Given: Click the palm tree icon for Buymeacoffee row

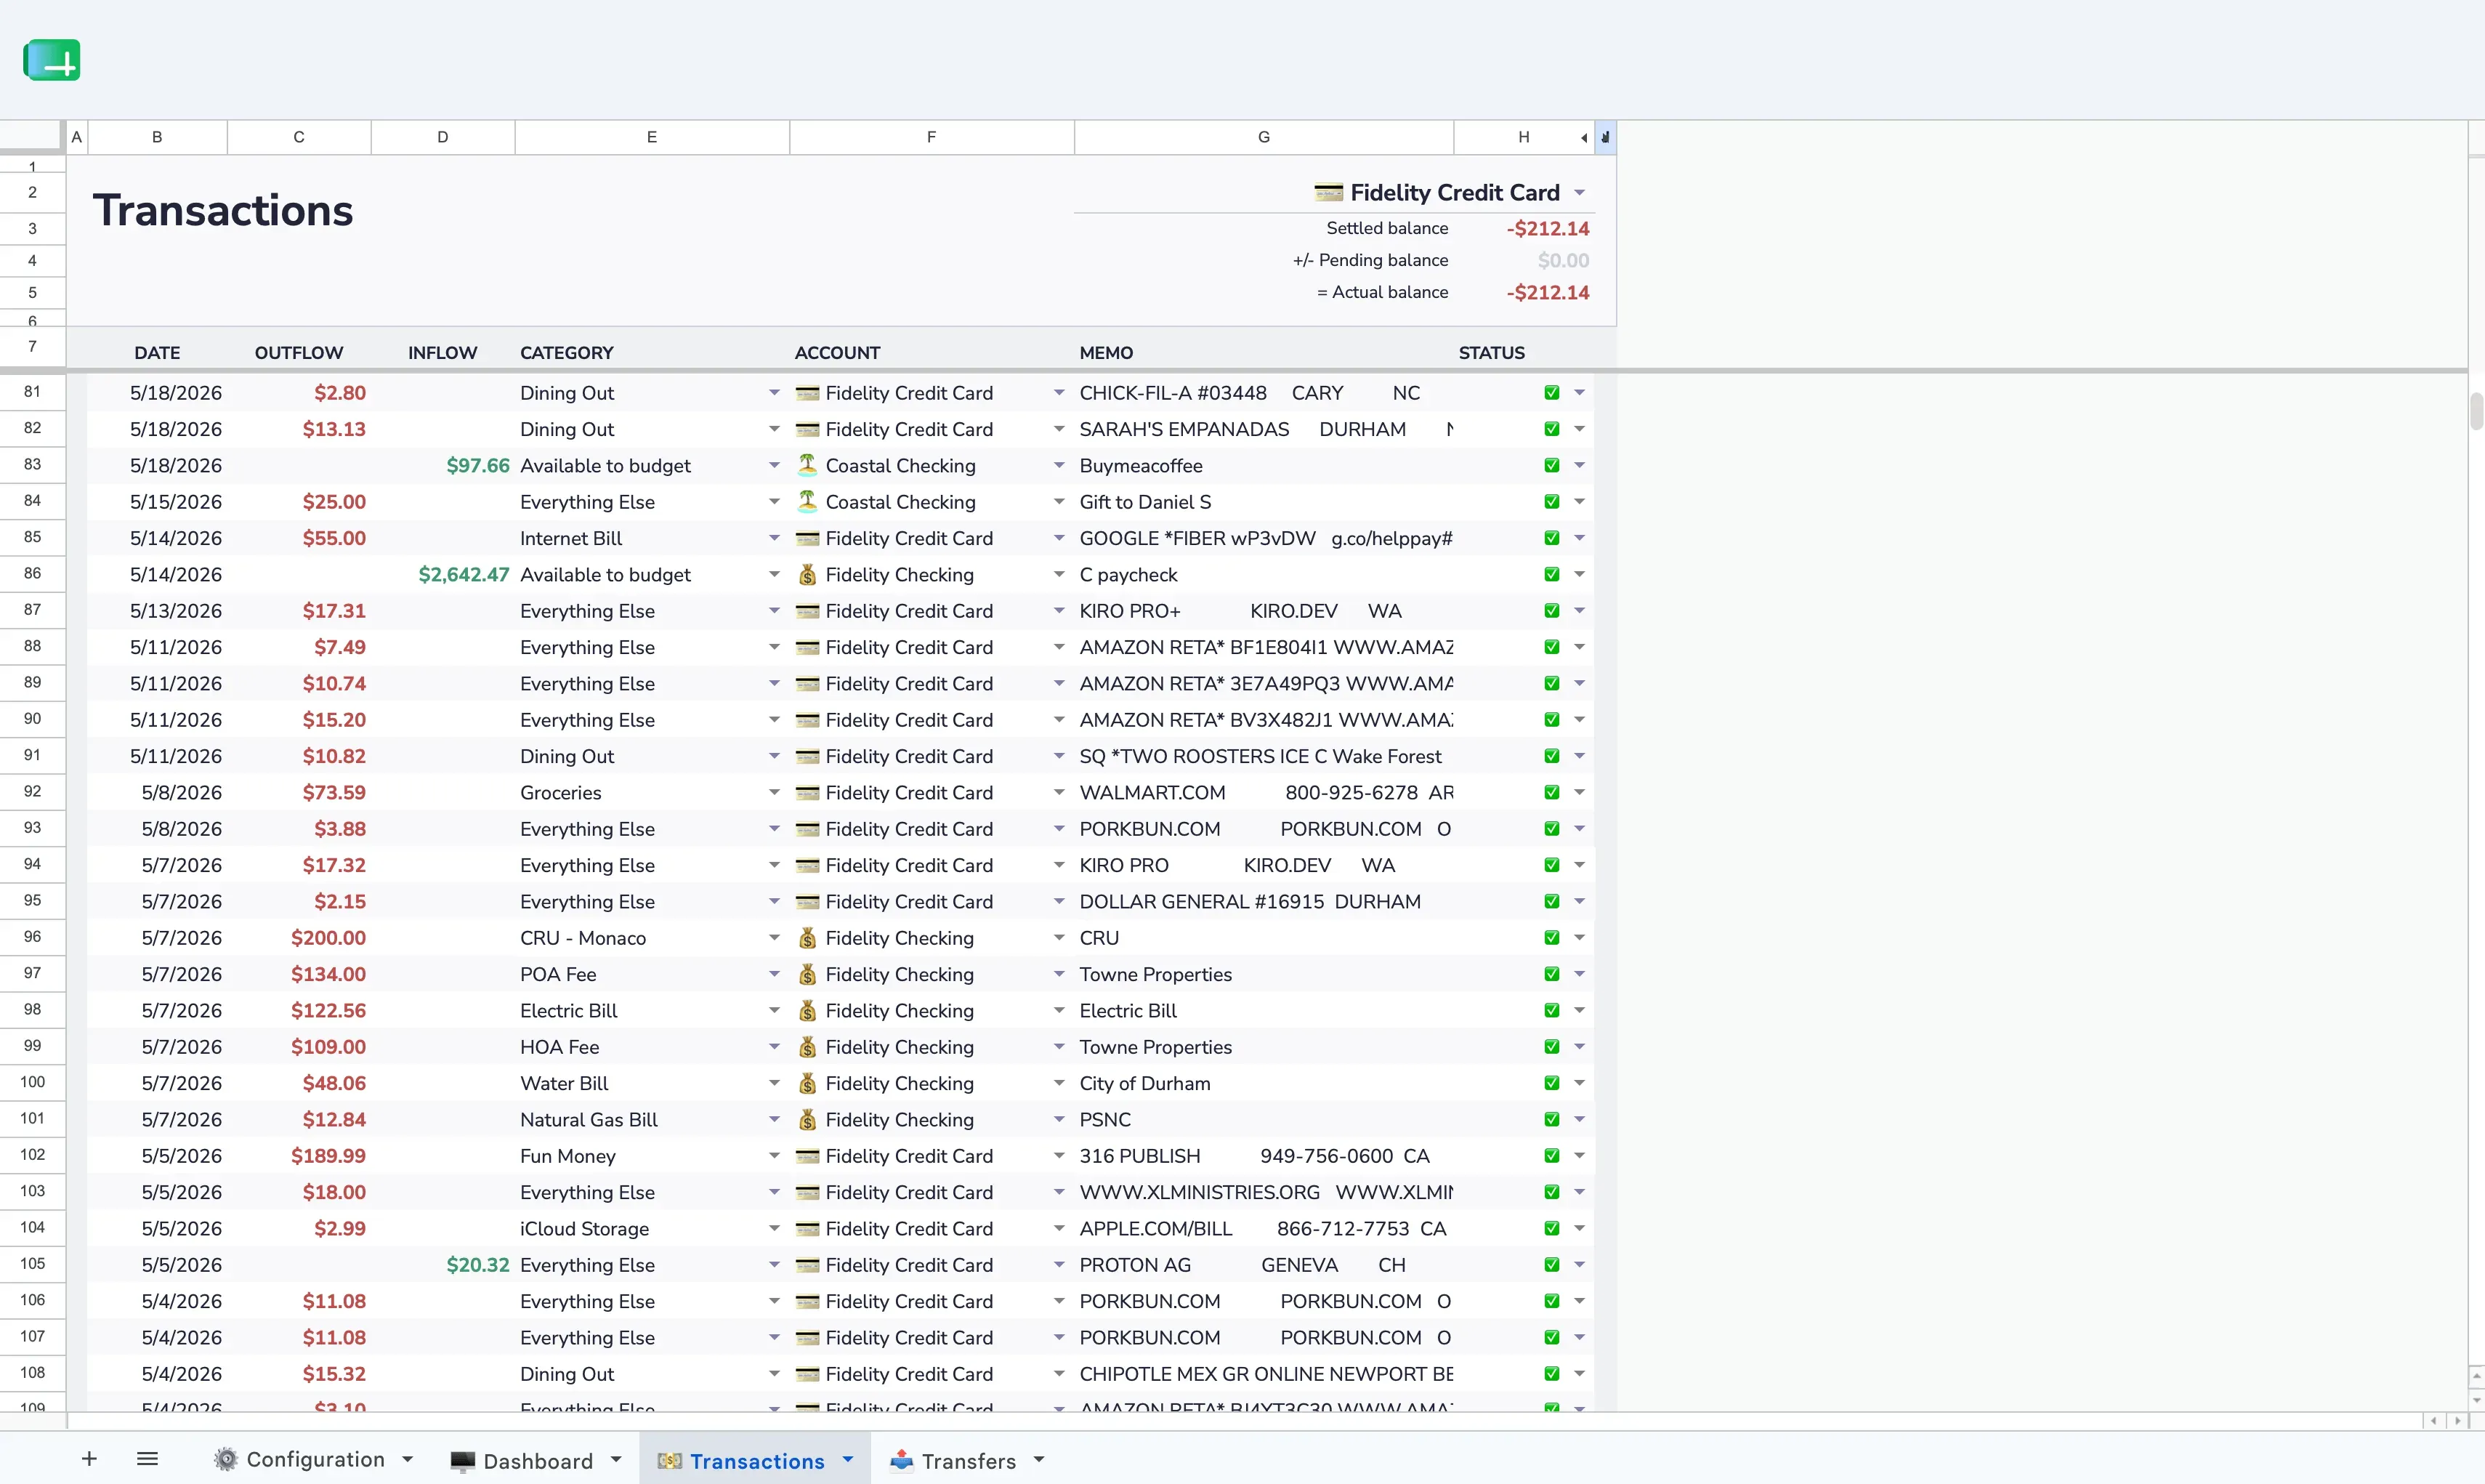Looking at the screenshot, I should tap(807, 465).
